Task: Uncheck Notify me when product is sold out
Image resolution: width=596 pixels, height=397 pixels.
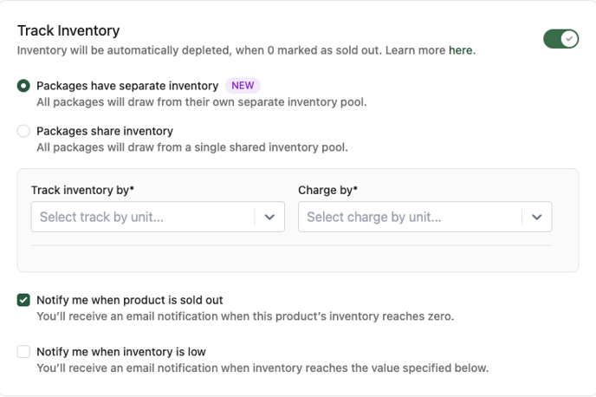Action: click(x=23, y=300)
